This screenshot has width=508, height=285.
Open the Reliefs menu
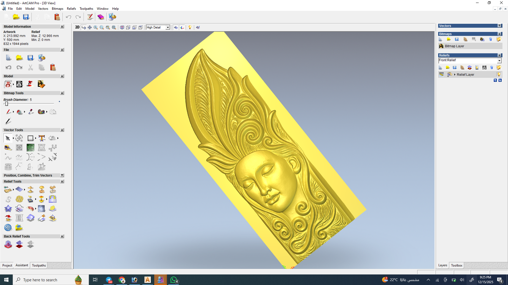71,9
